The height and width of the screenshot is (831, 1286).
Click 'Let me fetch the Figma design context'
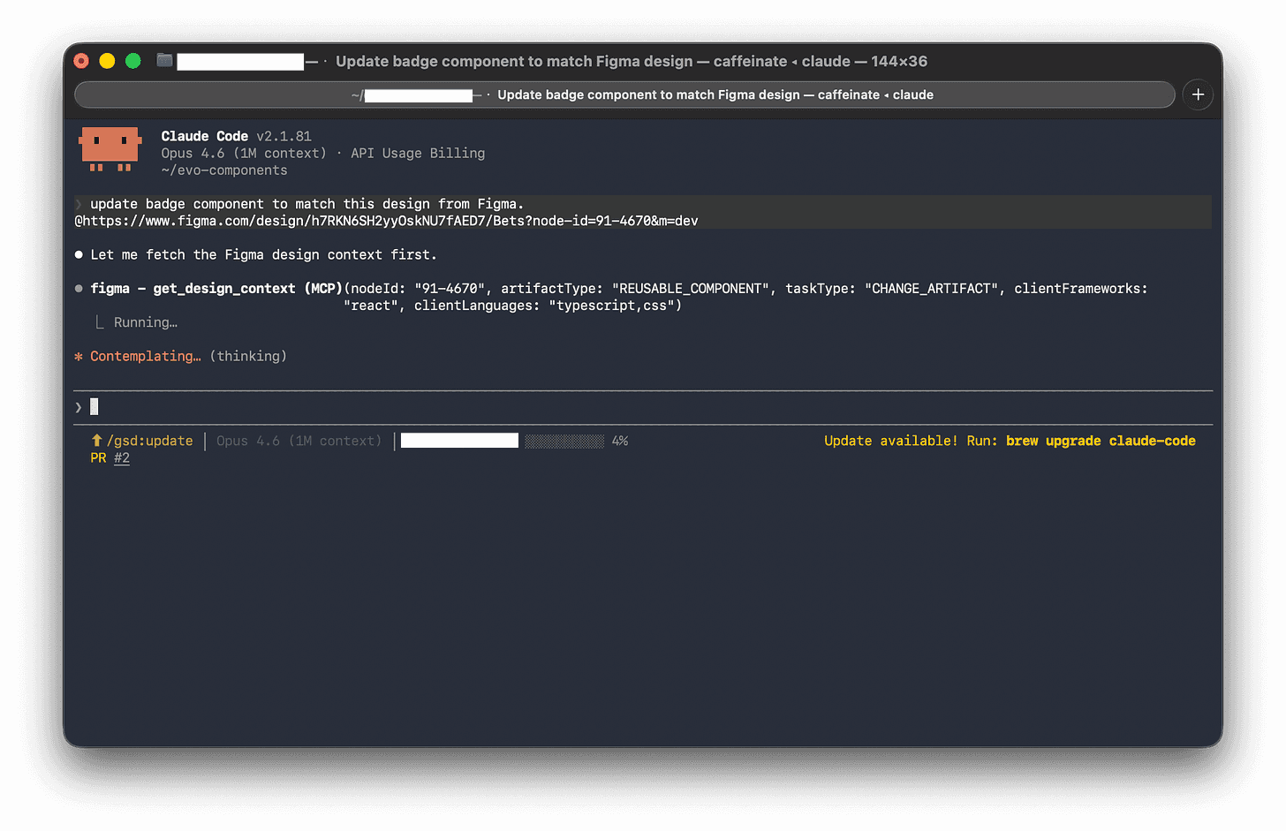[x=263, y=254]
